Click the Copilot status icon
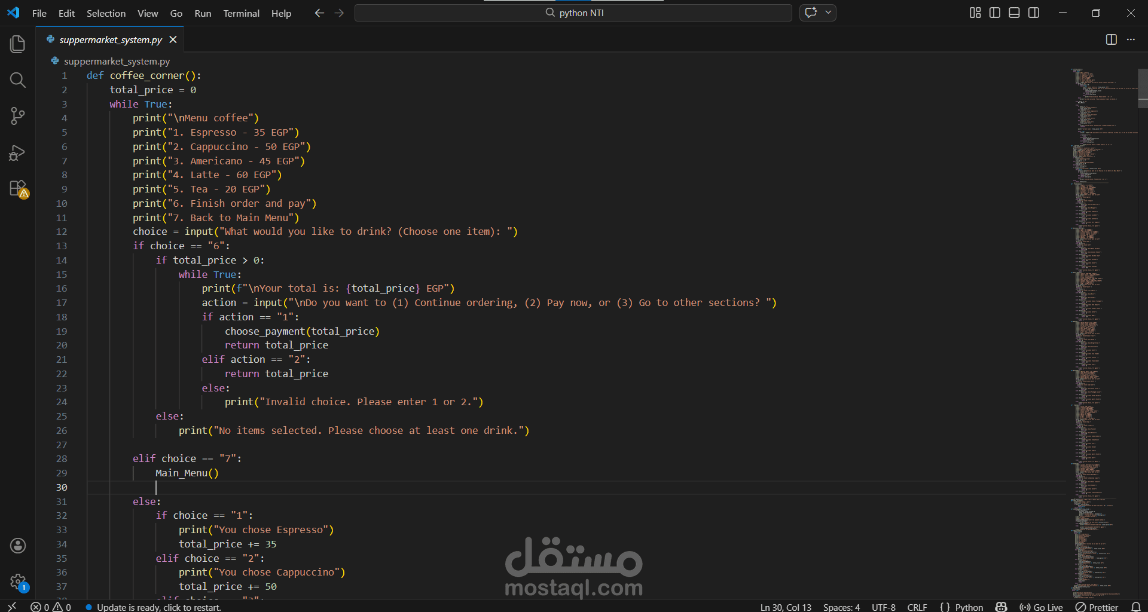The height and width of the screenshot is (612, 1148). tap(1001, 607)
